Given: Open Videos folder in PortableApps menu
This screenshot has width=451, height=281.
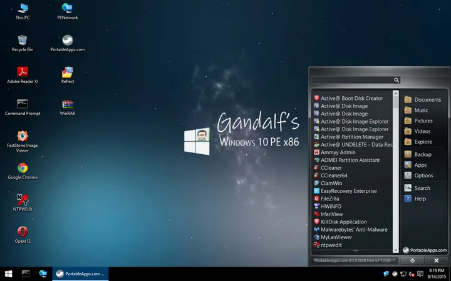Looking at the screenshot, I should (x=417, y=131).
